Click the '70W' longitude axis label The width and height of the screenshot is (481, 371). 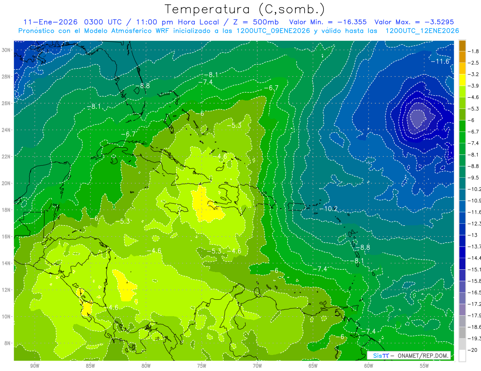click(x=257, y=366)
